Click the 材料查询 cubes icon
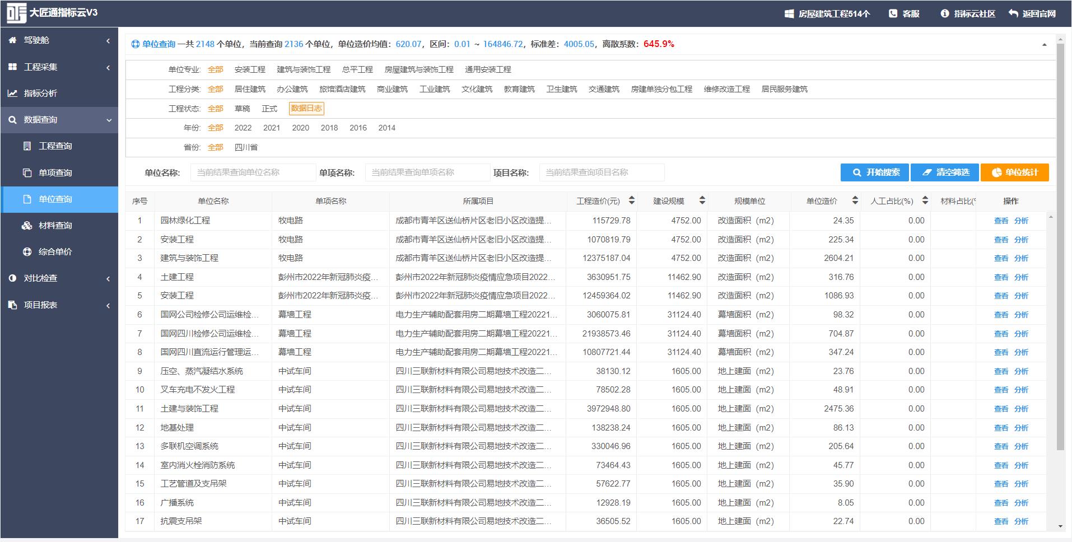The image size is (1072, 542). (27, 226)
